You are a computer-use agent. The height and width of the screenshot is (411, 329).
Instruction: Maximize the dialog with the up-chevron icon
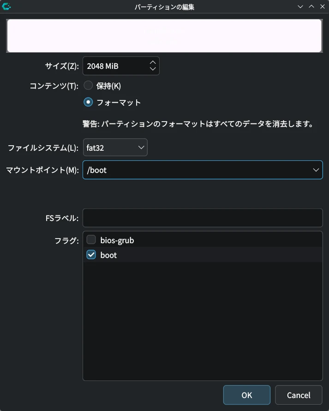(311, 6)
